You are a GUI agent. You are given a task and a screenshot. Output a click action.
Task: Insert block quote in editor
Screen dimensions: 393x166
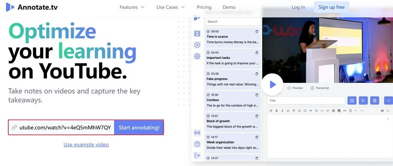tap(311, 110)
